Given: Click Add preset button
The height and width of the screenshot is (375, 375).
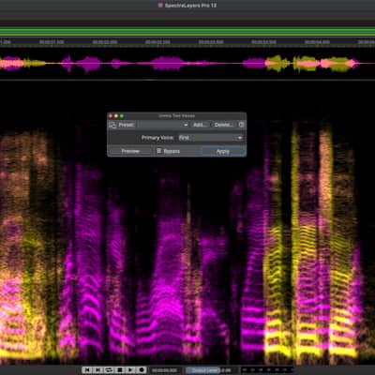Looking at the screenshot, I should coord(201,125).
